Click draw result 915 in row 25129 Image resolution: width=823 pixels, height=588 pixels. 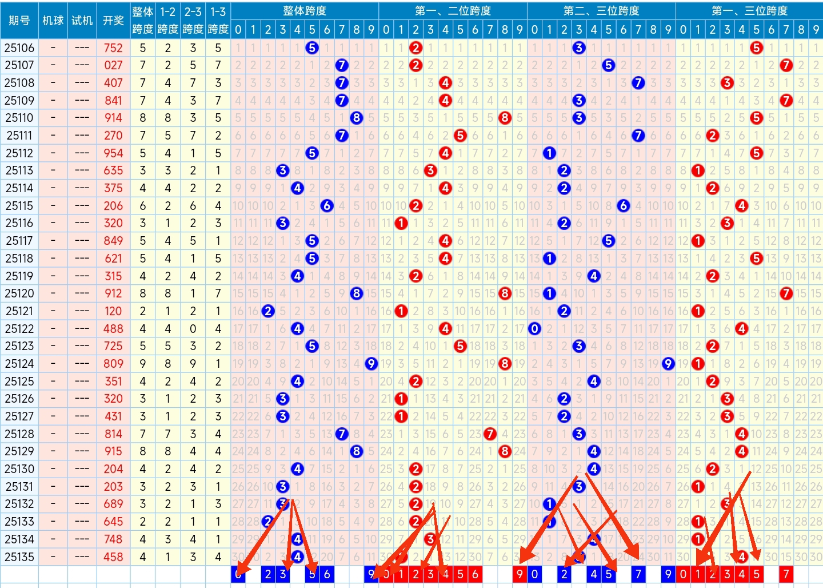coord(113,451)
